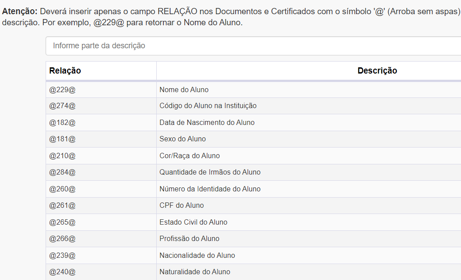The height and width of the screenshot is (280, 461).
Task: Select the @260@ relation code
Action: [x=62, y=189]
